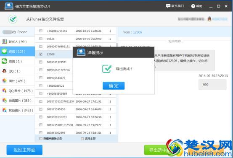Check the box for 1069029131203
Viewport: 233px width, 158px height.
coord(41,117)
